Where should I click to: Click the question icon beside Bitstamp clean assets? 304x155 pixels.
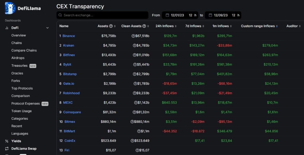[x=134, y=74]
